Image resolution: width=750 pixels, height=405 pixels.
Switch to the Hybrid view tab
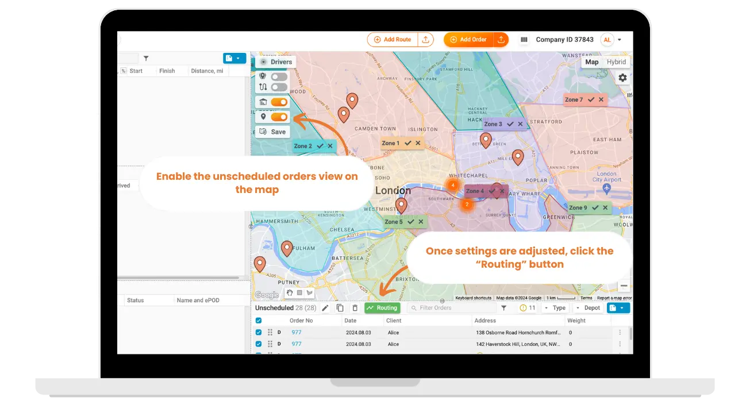617,62
